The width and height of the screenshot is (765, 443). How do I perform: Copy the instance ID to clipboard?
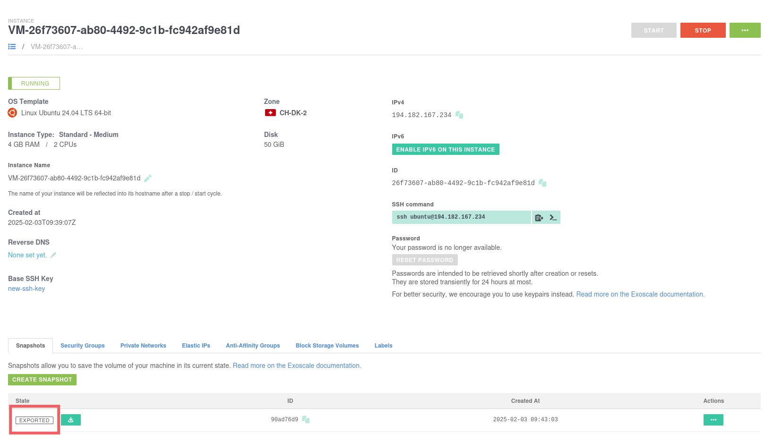tap(542, 183)
